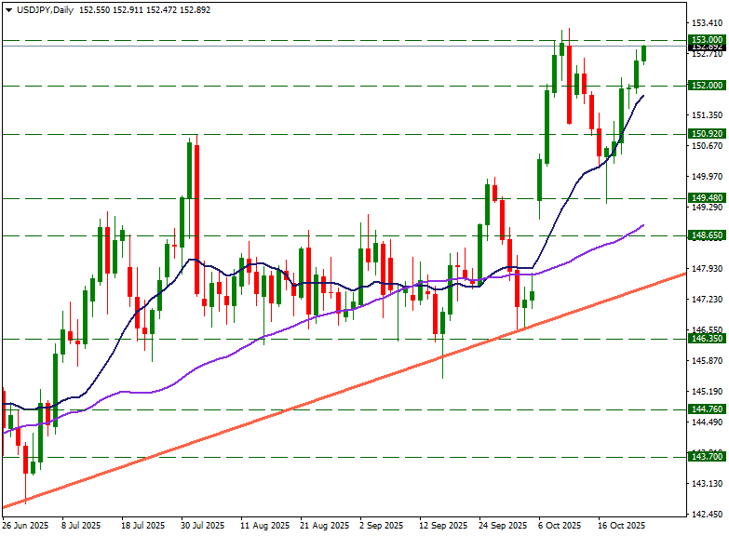Click the 2 Sep 2025 date label
The height and width of the screenshot is (536, 729).
380,526
